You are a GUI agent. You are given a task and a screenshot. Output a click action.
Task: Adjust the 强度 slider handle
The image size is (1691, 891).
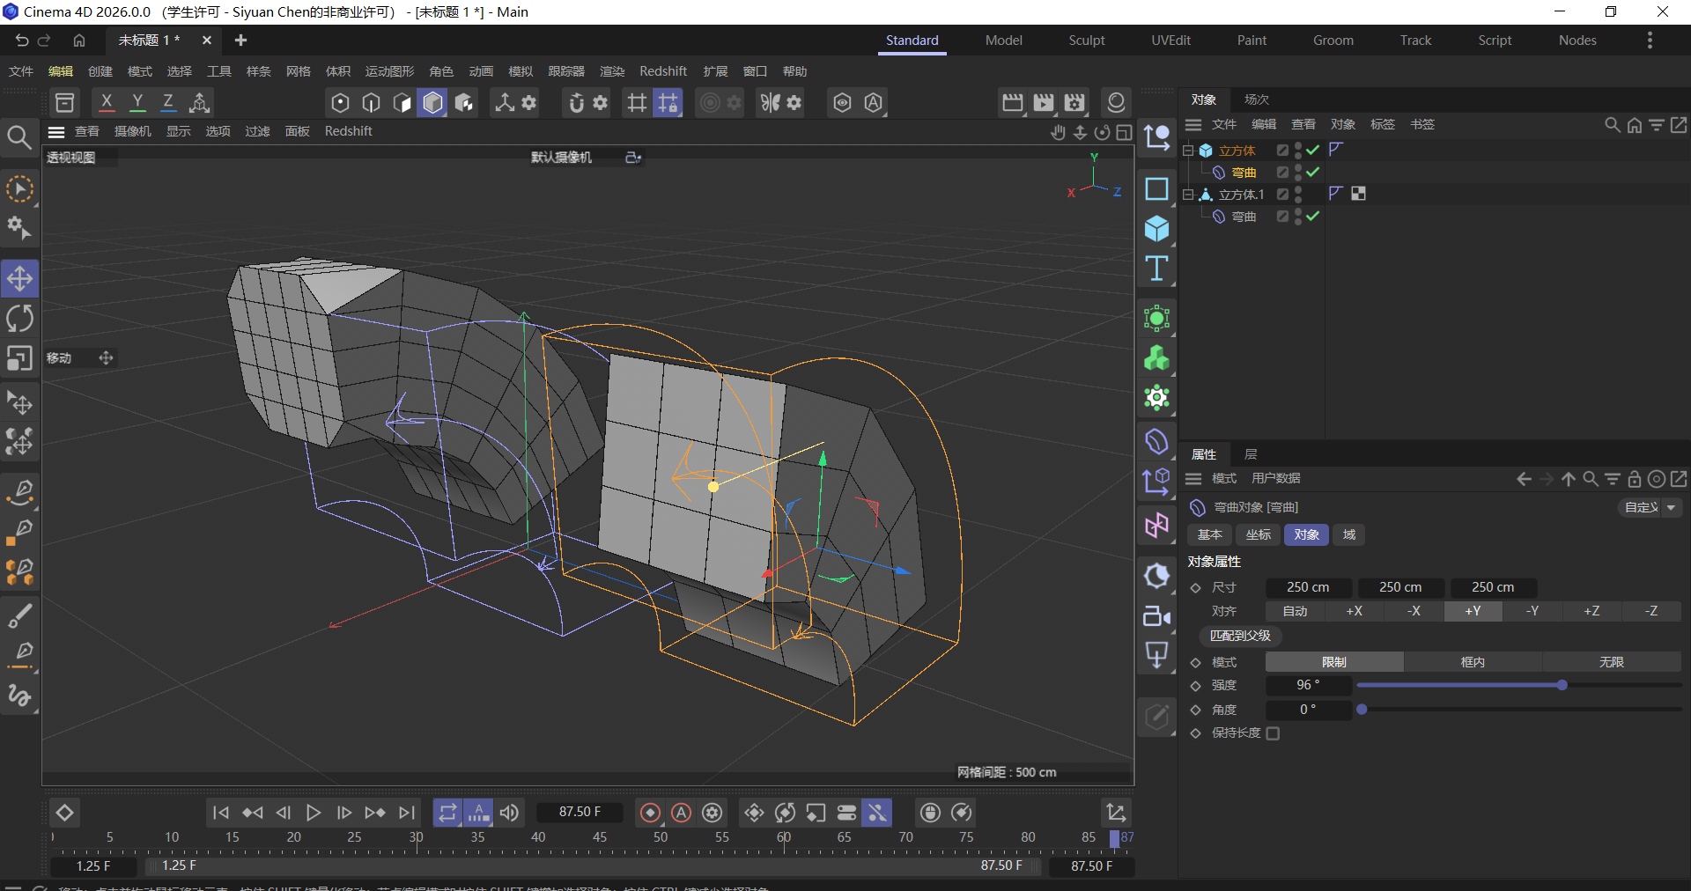tap(1562, 685)
